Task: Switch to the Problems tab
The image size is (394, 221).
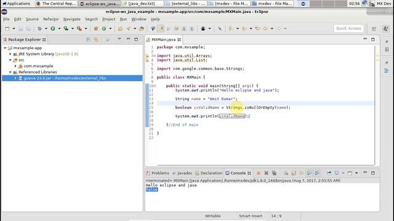Action: [158, 173]
